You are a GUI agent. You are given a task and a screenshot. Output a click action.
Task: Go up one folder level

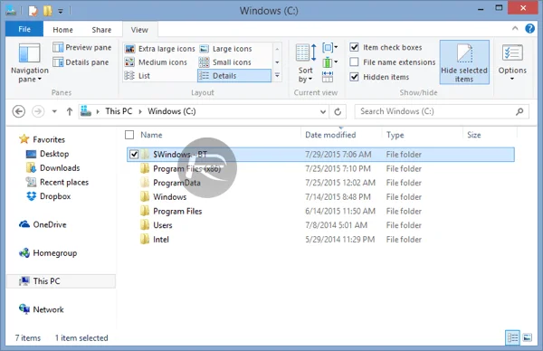(x=70, y=111)
